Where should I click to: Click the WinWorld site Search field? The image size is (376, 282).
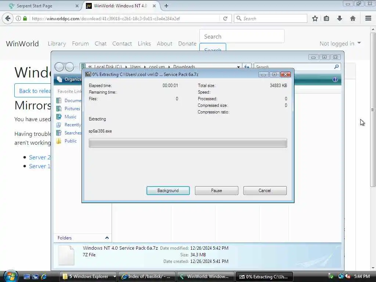(242, 36)
